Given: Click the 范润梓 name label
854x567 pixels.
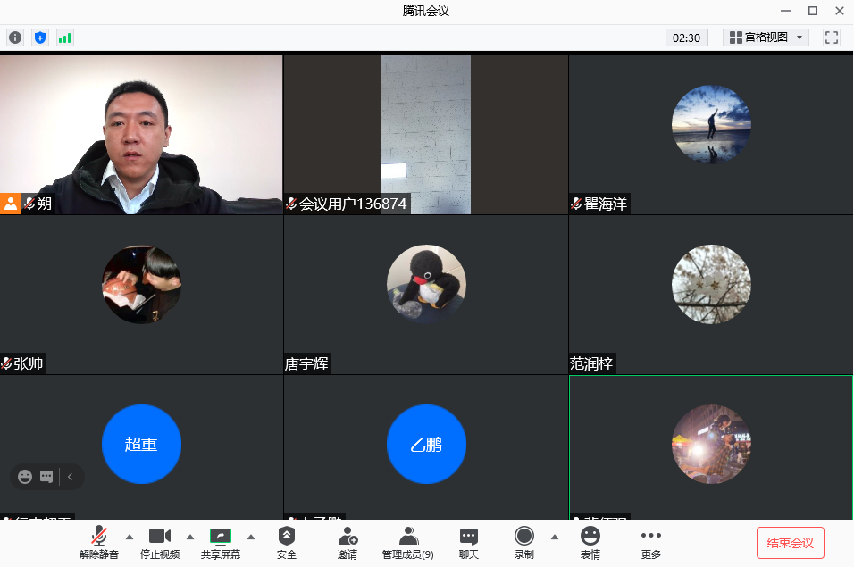Looking at the screenshot, I should [591, 363].
